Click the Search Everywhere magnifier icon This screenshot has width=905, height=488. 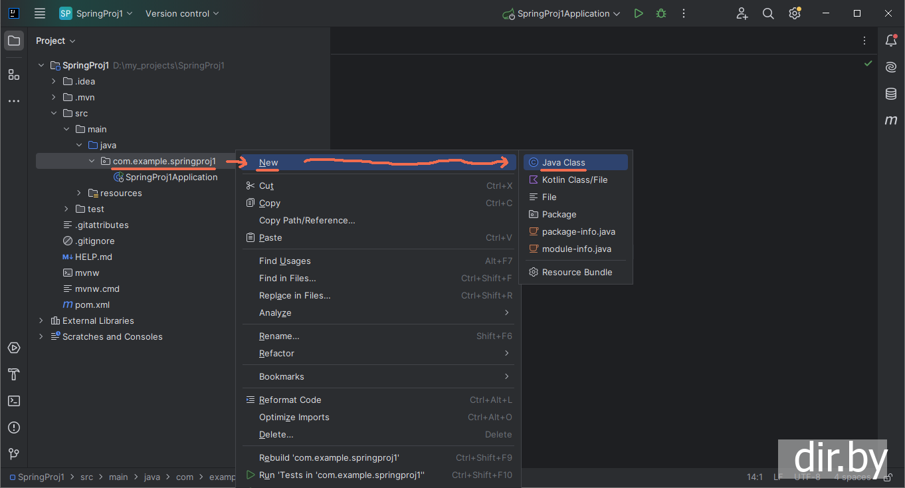click(x=768, y=13)
